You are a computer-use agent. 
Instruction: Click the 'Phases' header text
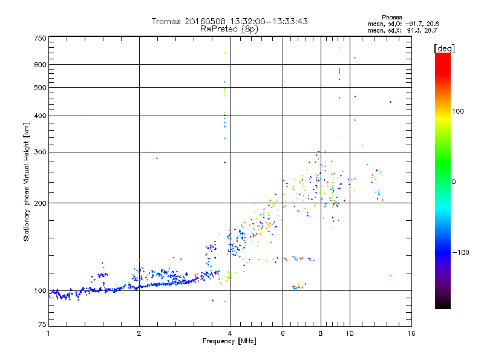391,18
